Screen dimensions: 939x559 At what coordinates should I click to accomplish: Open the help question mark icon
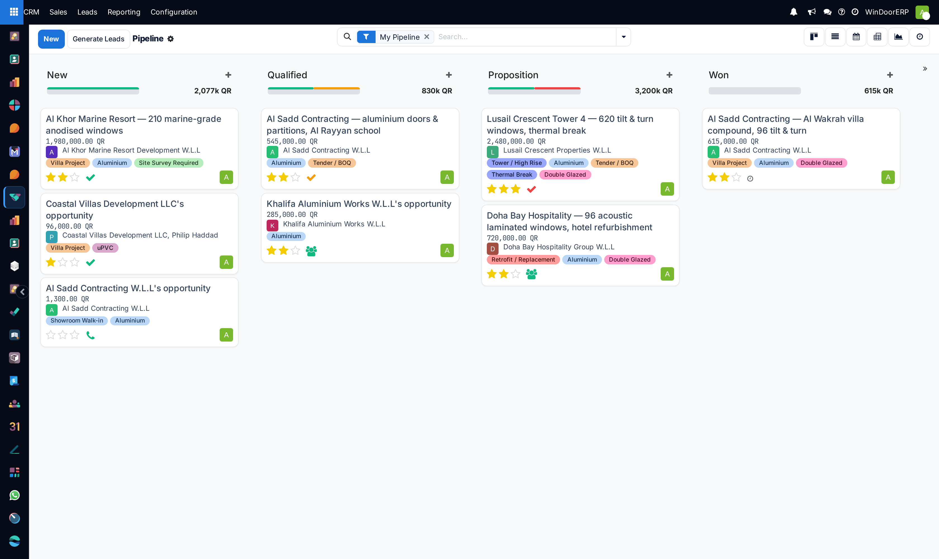[841, 12]
